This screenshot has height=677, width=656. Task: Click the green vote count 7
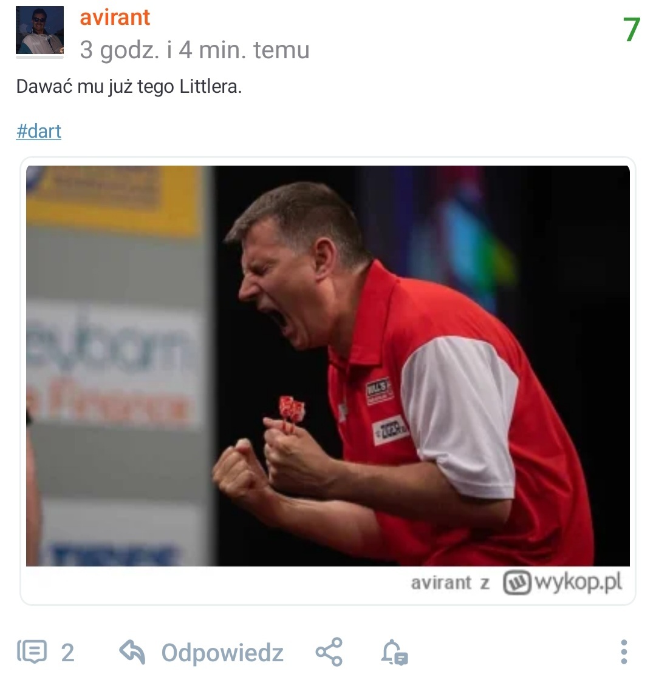click(631, 29)
